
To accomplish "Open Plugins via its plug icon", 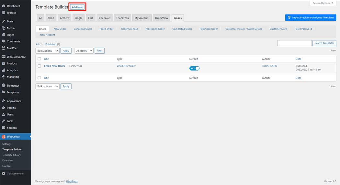I will pyautogui.click(x=3, y=108).
